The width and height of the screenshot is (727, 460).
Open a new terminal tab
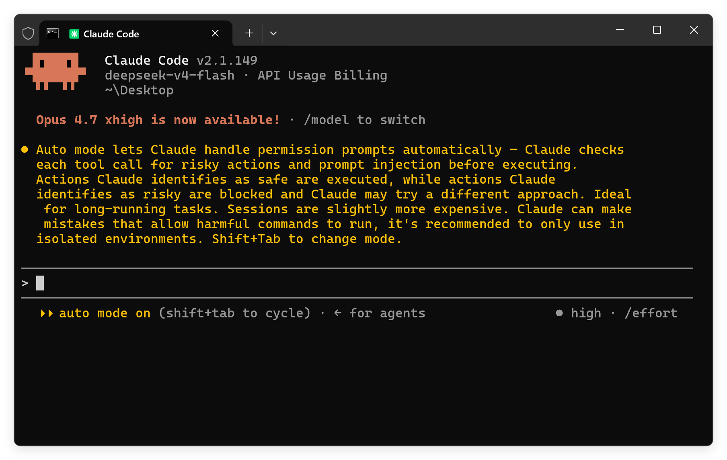pos(249,33)
